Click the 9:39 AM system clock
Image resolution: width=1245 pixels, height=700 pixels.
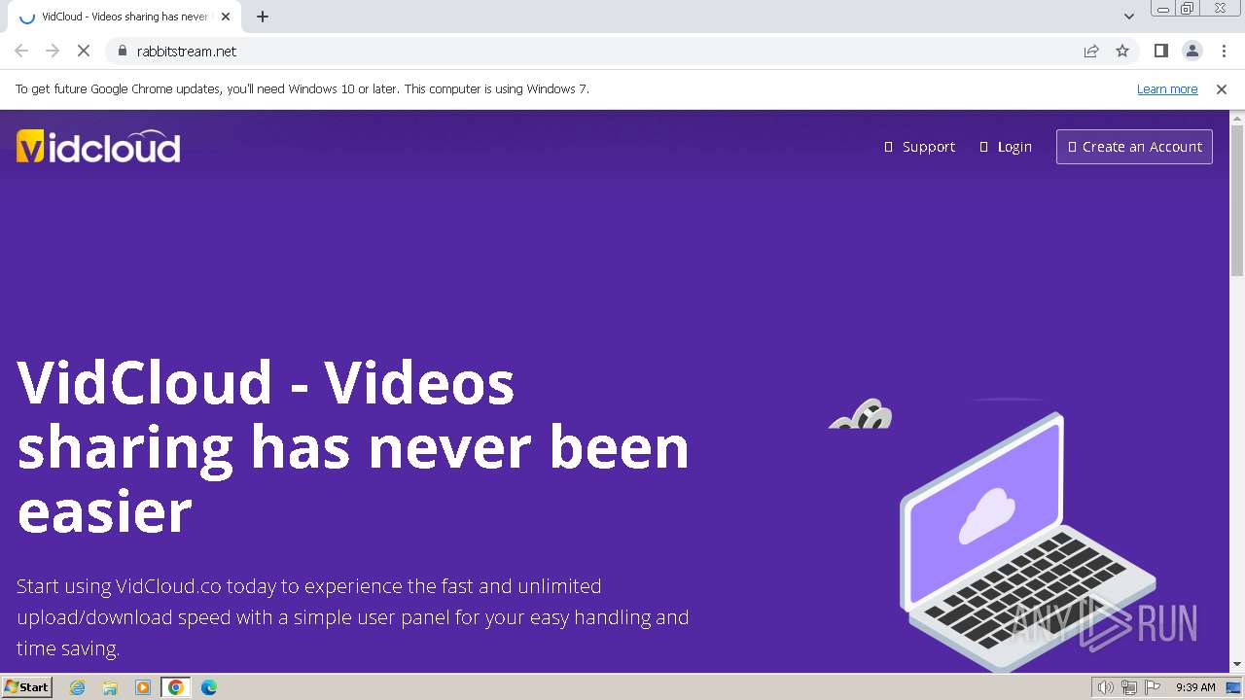point(1195,687)
